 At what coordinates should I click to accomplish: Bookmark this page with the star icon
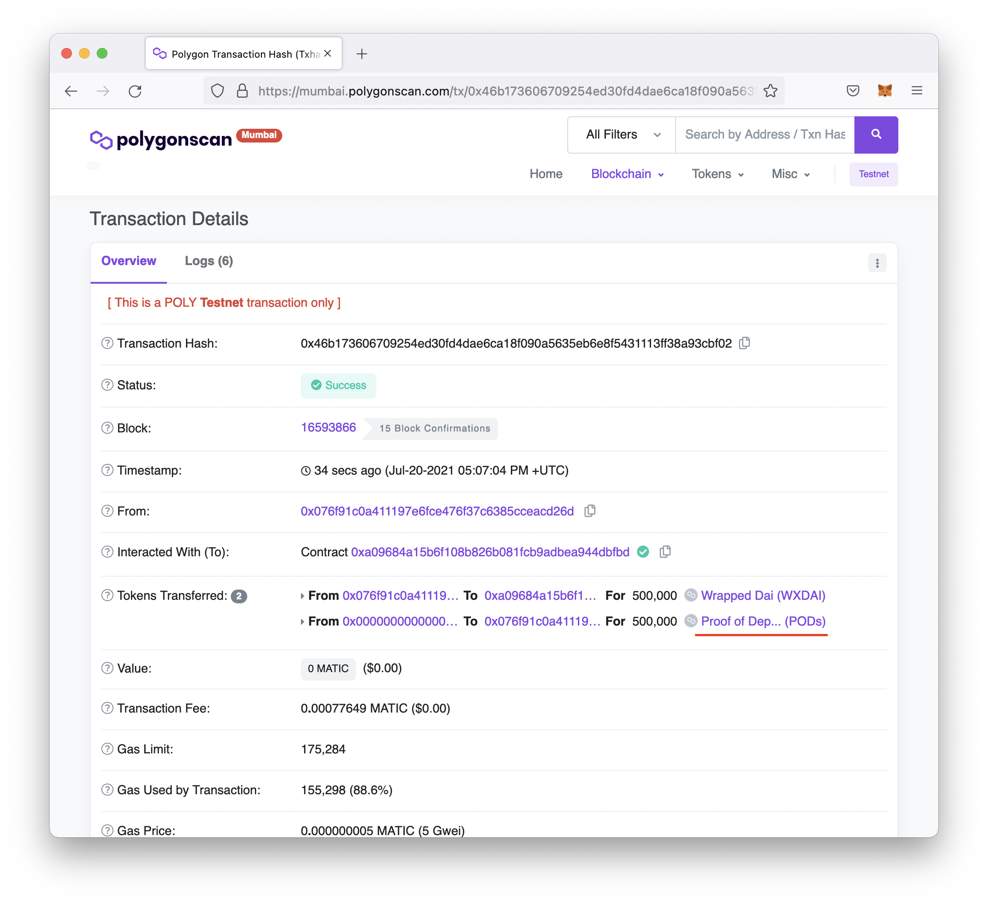771,91
